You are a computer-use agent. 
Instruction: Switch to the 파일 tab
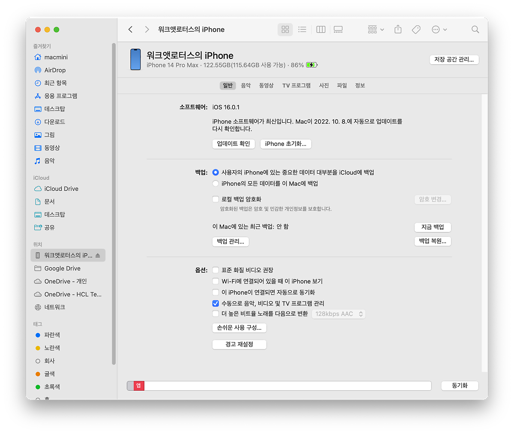click(342, 85)
